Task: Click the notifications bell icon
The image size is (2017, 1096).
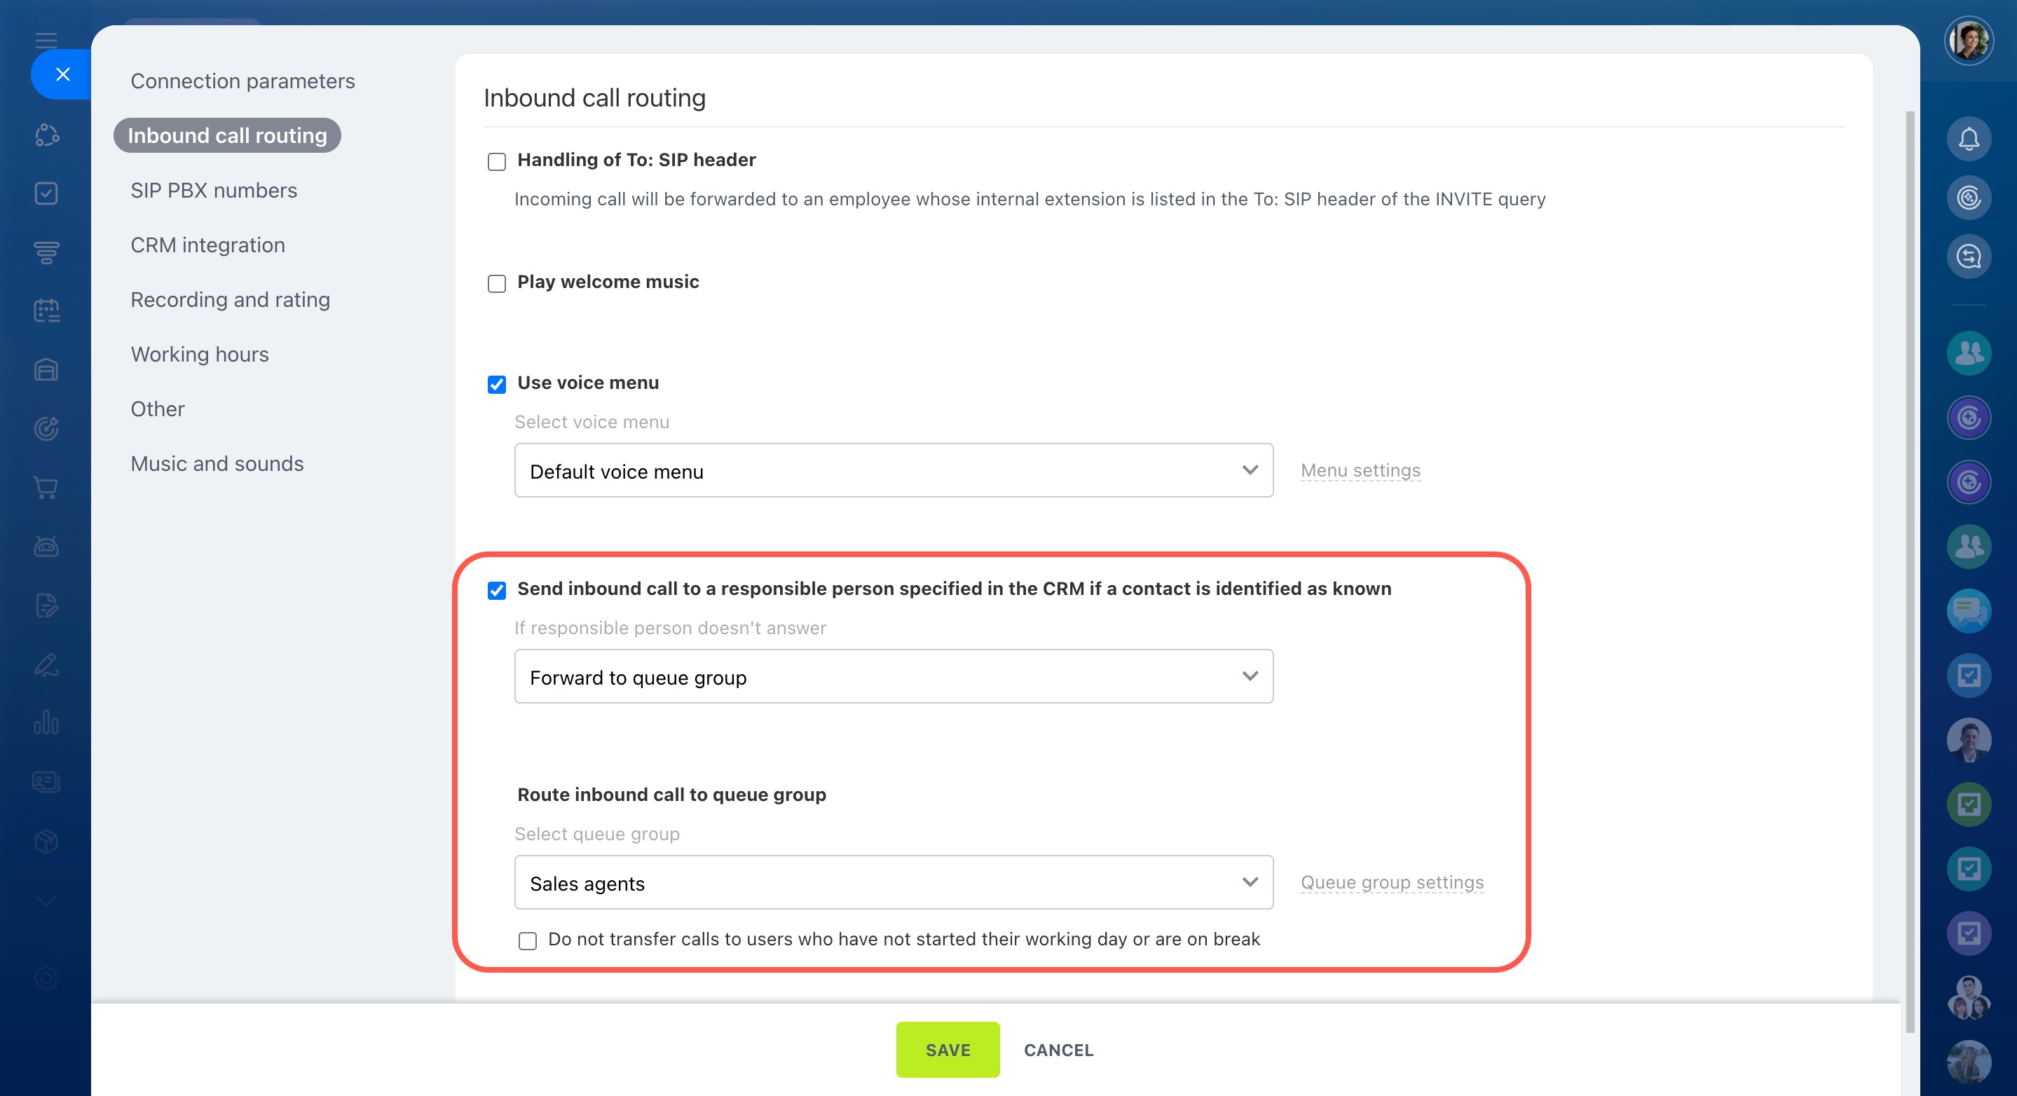Action: [x=1968, y=139]
